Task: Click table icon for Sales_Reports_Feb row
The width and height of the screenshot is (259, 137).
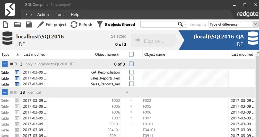Action: tap(17, 78)
